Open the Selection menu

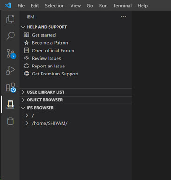(x=55, y=6)
